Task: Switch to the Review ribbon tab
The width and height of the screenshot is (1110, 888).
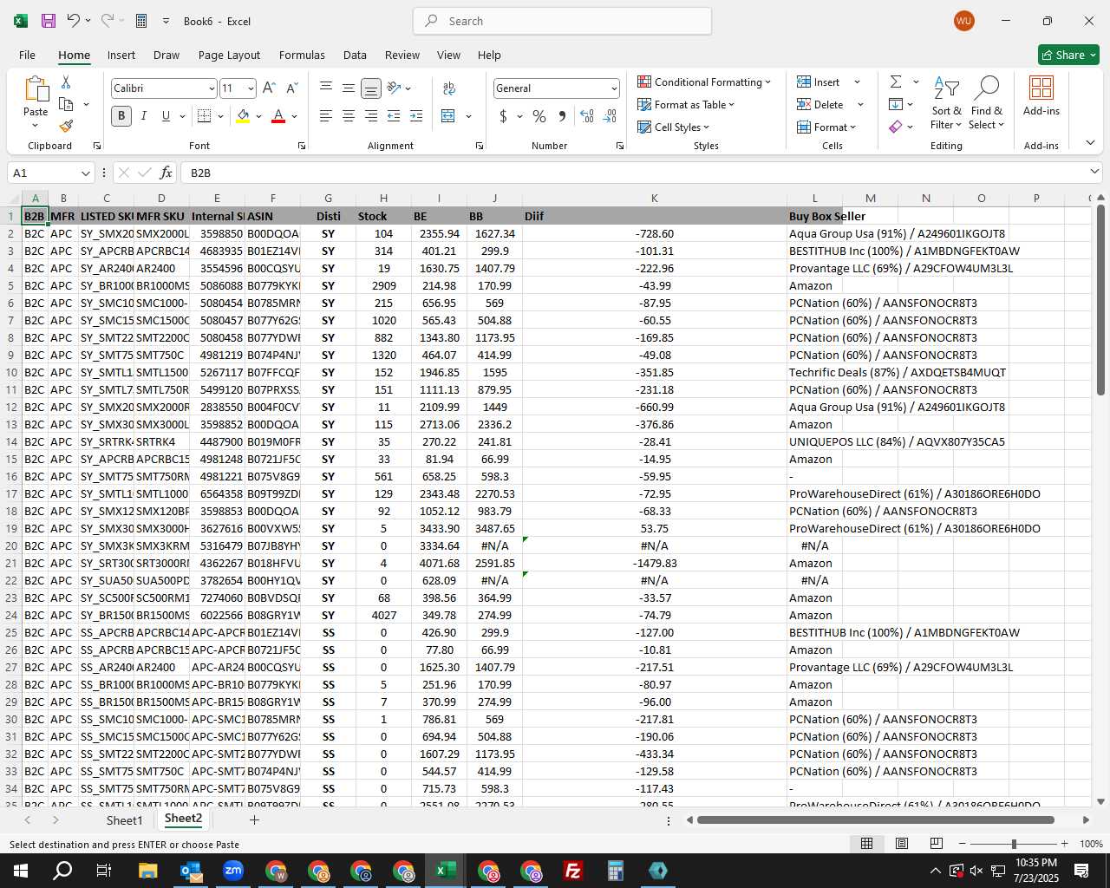Action: click(x=402, y=55)
